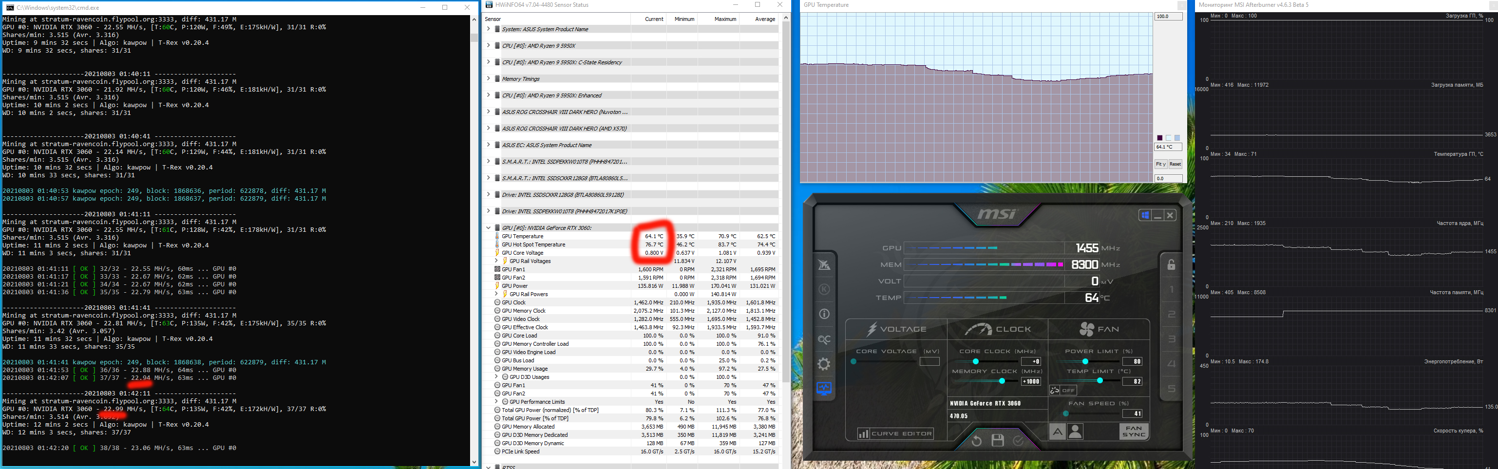Click the Memory Clock slider handle

[x=1002, y=381]
